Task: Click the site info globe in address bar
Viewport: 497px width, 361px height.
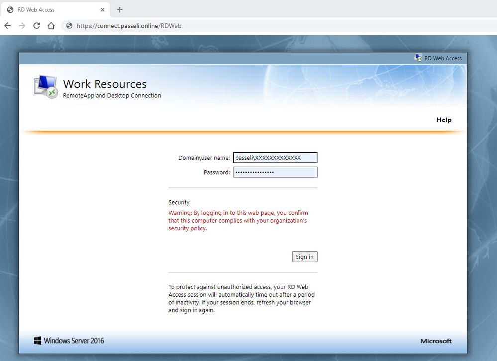Action: 69,26
